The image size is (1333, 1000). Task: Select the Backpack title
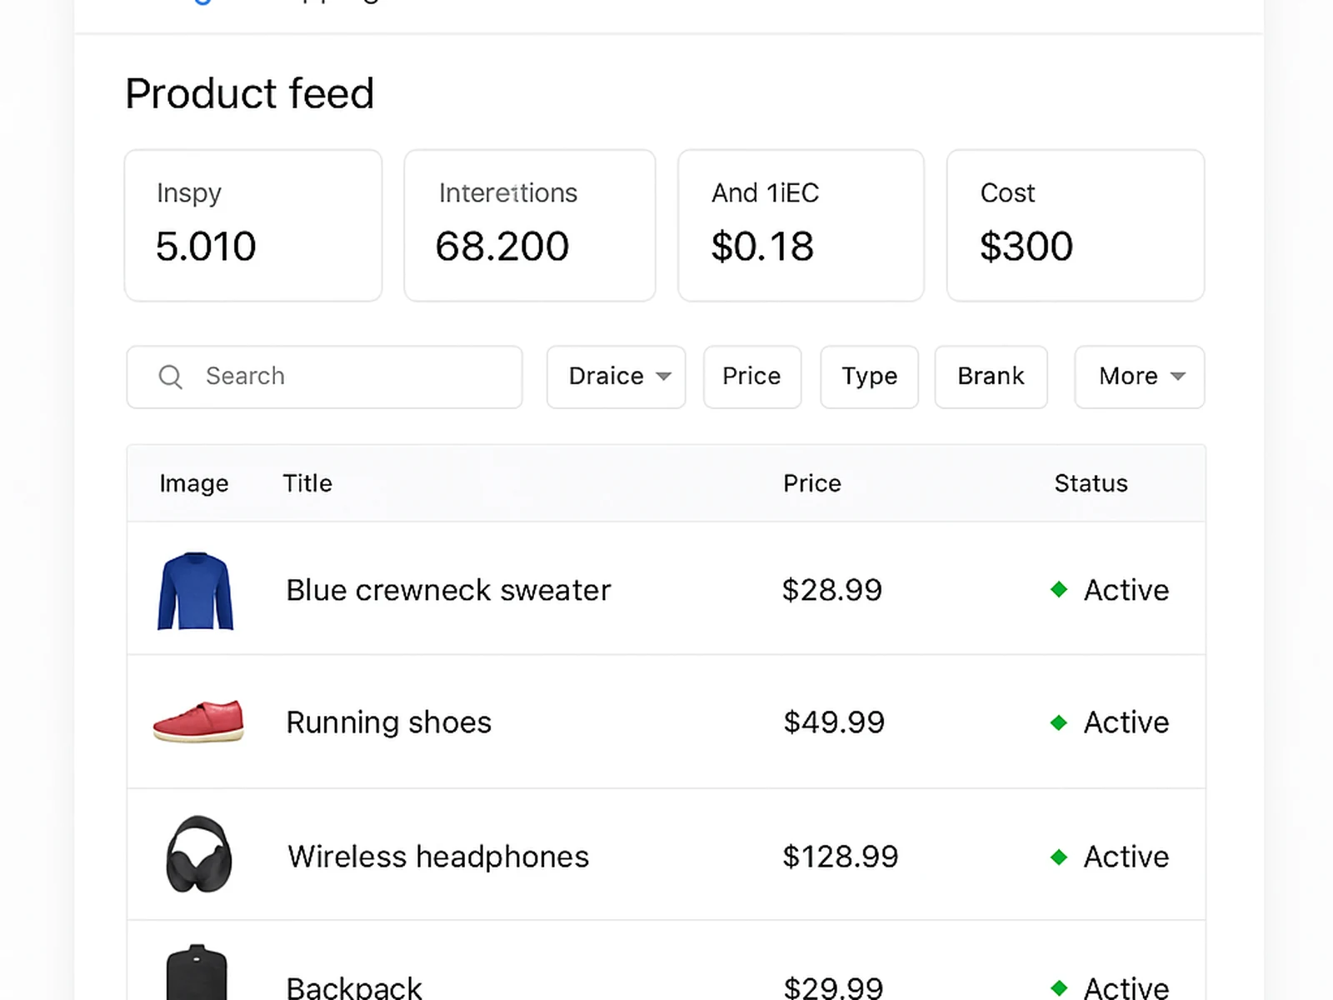click(354, 987)
